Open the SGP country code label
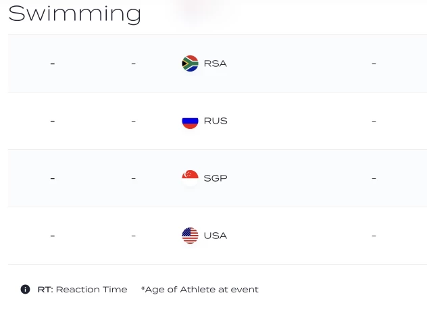The height and width of the screenshot is (318, 427). (216, 178)
